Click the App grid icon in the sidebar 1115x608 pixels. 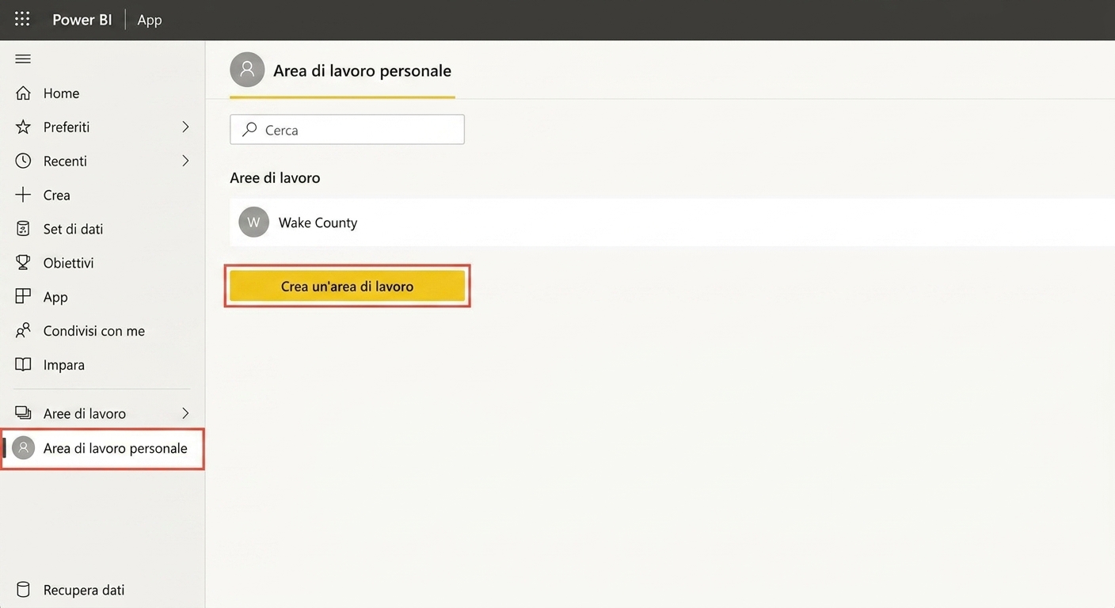(24, 296)
